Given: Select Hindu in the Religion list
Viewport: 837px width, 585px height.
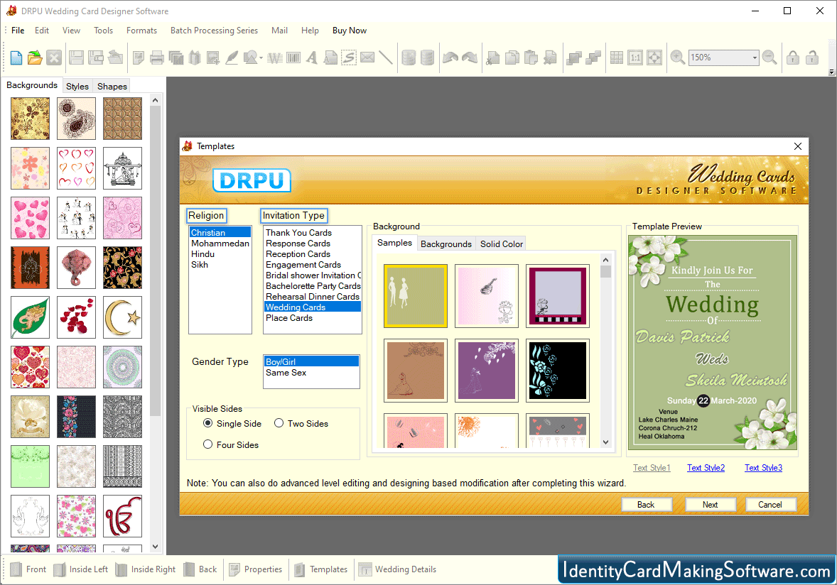Looking at the screenshot, I should click(220, 254).
